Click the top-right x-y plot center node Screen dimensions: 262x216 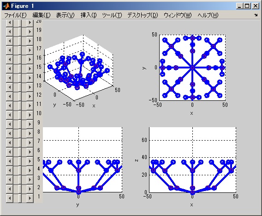pyautogui.click(x=192, y=68)
